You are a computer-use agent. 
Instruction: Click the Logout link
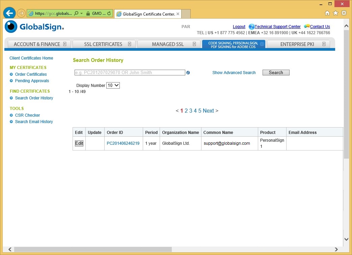(239, 26)
